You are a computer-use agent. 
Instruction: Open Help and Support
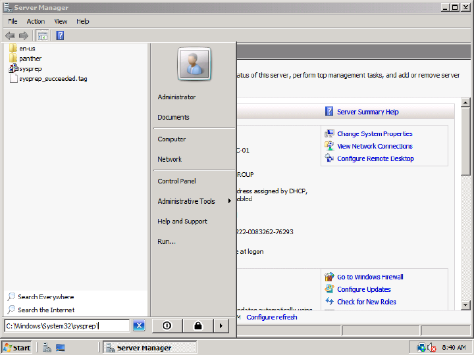(182, 222)
